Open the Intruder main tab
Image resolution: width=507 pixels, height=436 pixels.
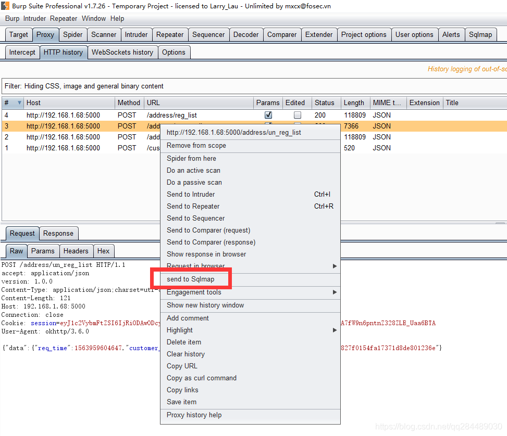tap(136, 34)
